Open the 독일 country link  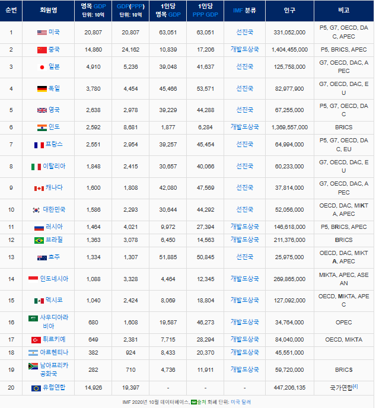point(54,88)
